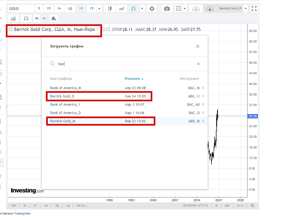Image resolution: width=282 pixels, height=217 pixels.
Task: Click the GOLD symbol input field
Action: [x=21, y=9]
